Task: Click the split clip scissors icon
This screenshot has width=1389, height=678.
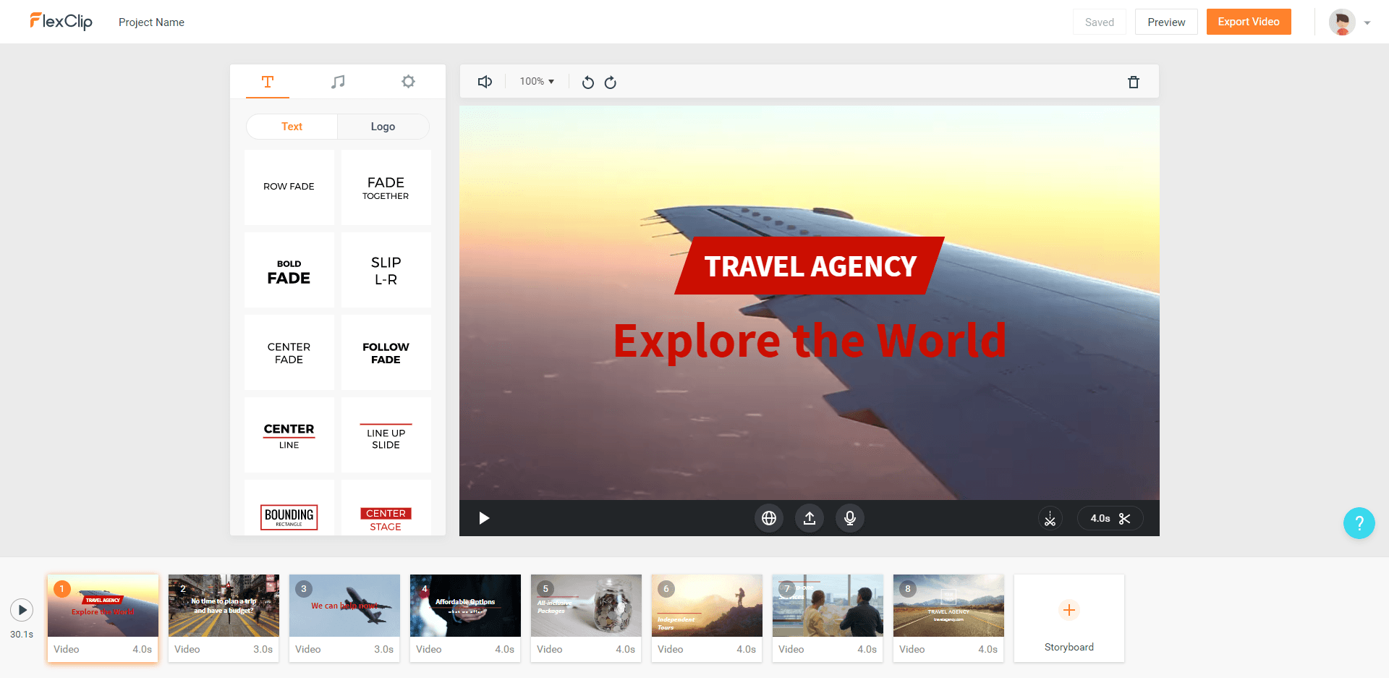Action: tap(1050, 518)
